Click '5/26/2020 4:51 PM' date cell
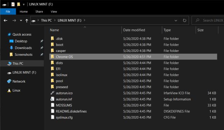Image resolution: width=224 pixels, height=130 pixels. (137, 57)
